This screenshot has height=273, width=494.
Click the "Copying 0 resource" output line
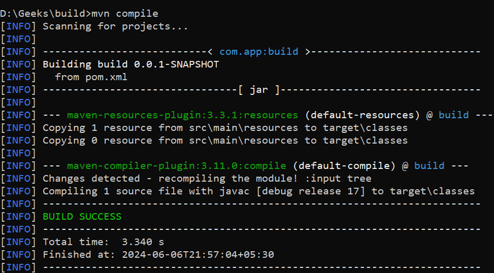click(224, 140)
